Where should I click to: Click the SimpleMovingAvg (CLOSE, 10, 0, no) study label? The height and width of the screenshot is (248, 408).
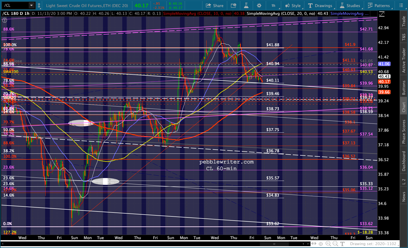(197, 14)
